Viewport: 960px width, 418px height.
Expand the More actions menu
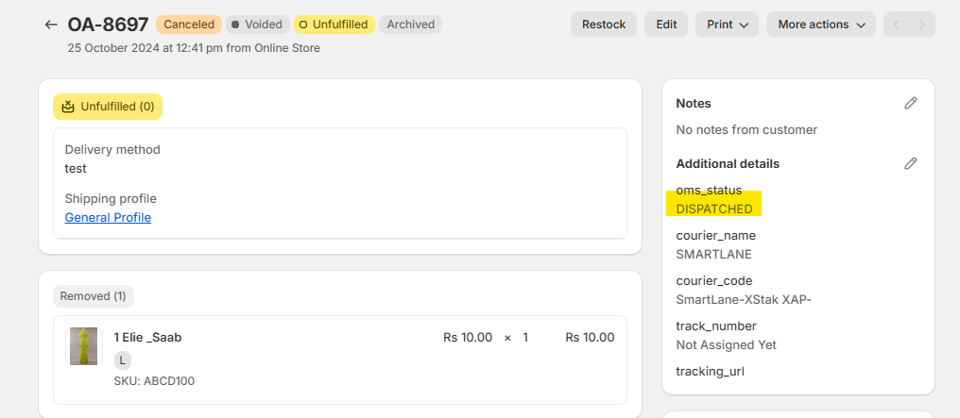pyautogui.click(x=820, y=25)
